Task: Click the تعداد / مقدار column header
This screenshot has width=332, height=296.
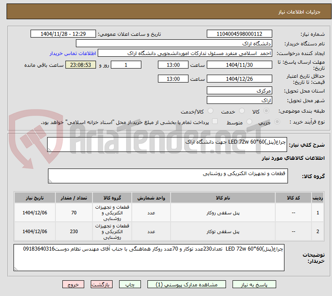Action: coord(74,198)
